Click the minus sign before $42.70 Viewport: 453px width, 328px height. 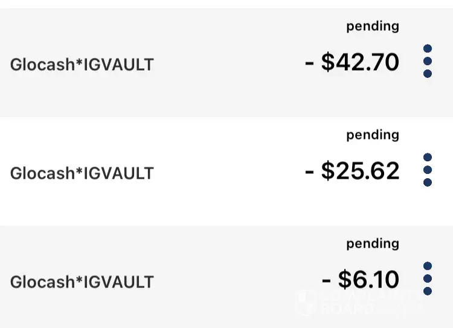[x=310, y=63]
